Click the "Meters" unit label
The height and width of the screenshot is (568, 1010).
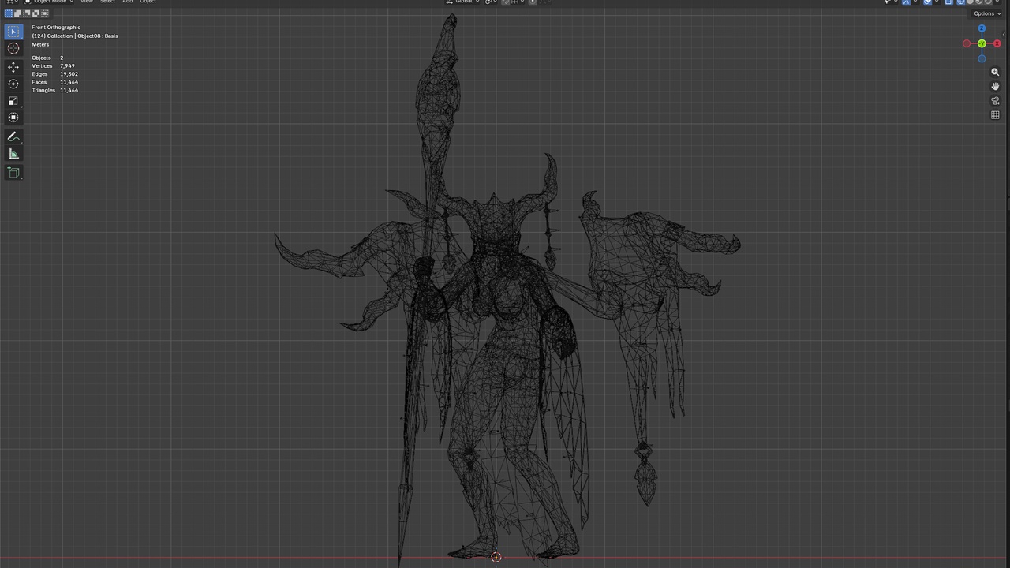coord(40,45)
